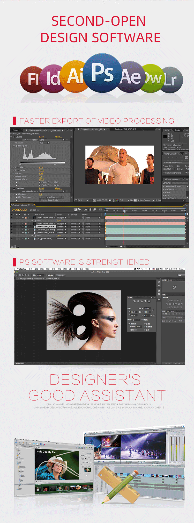Click About link for the Fast Blur effect
Image resolution: width=194 pixels, height=523 pixels.
tap(58, 188)
